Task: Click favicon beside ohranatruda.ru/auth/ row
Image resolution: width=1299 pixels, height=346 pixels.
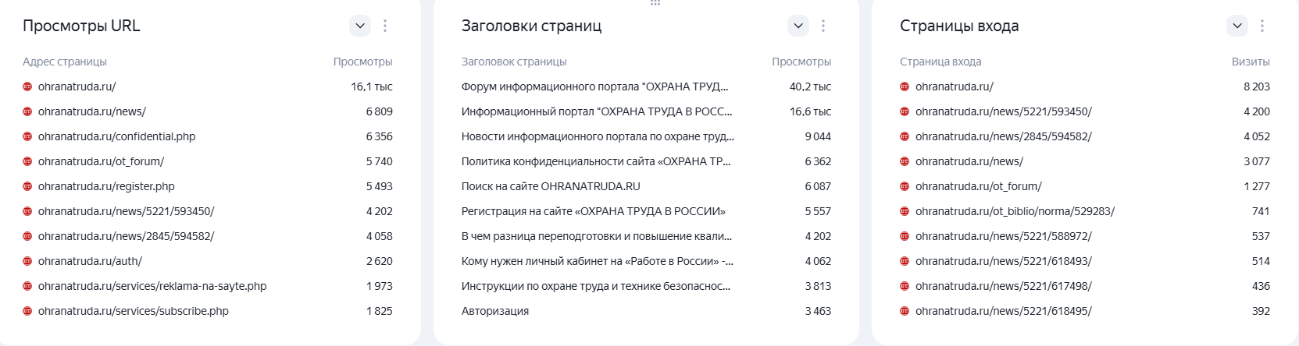Action: pyautogui.click(x=27, y=261)
